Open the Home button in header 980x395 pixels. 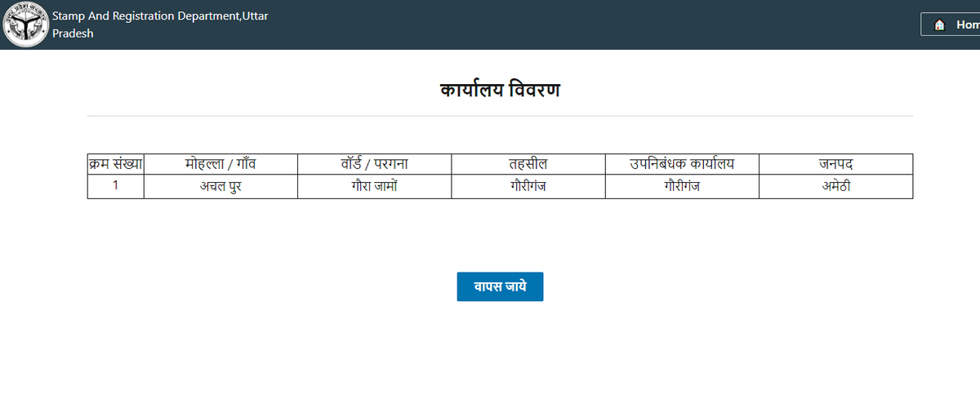pos(951,24)
